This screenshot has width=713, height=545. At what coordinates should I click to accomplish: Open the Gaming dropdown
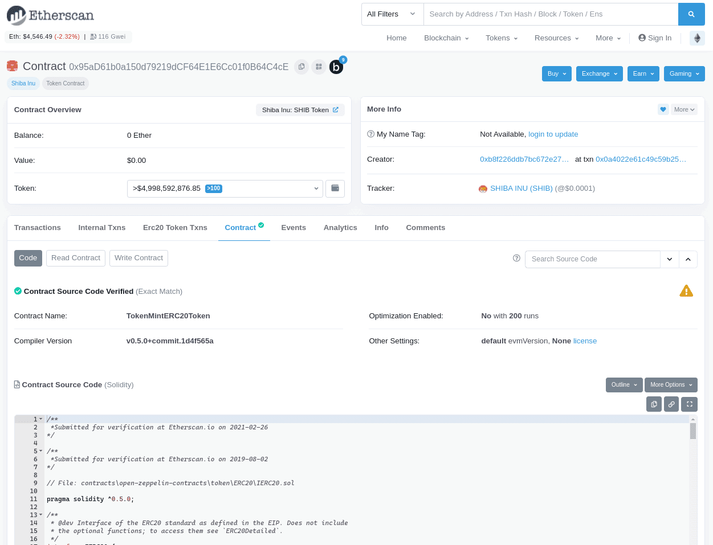(685, 73)
